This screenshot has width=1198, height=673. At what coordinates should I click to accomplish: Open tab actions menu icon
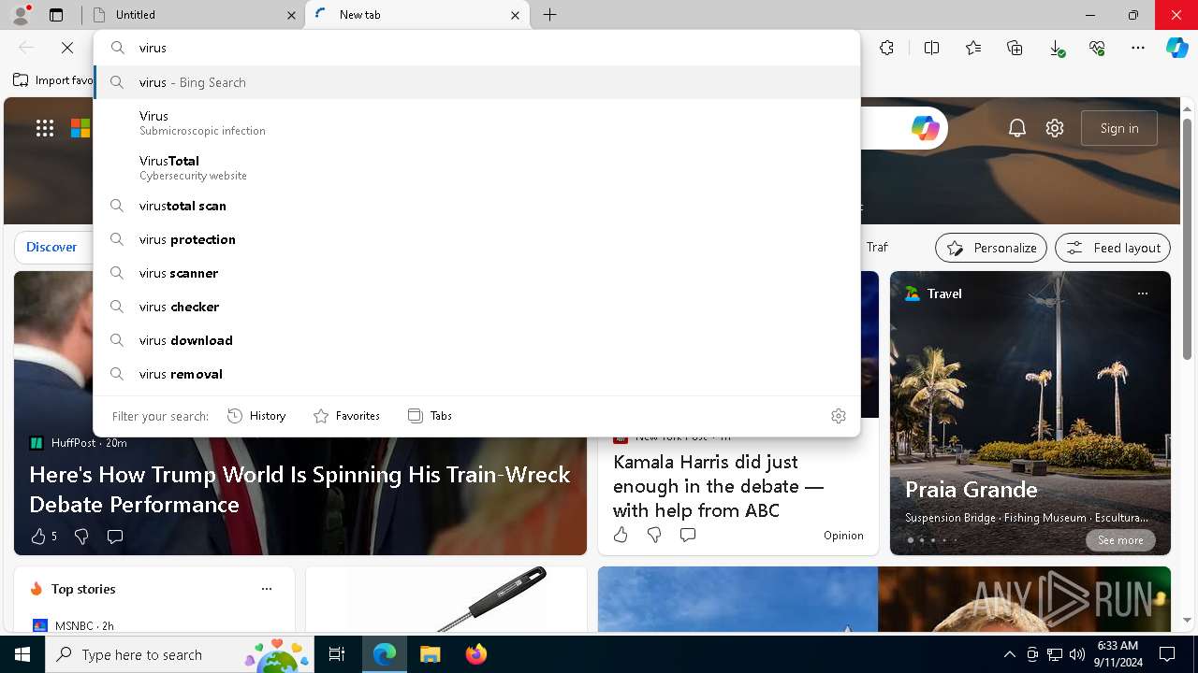coord(56,15)
